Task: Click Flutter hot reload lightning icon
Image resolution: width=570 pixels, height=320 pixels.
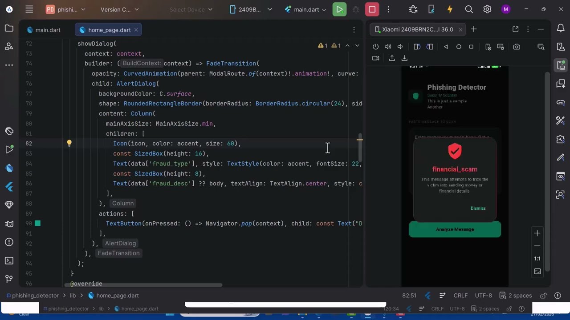Action: [x=450, y=9]
